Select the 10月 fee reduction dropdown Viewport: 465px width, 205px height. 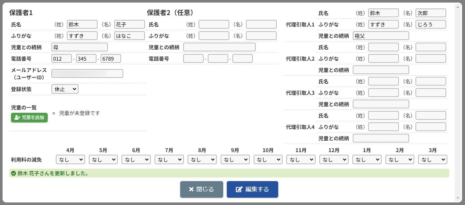pos(268,159)
